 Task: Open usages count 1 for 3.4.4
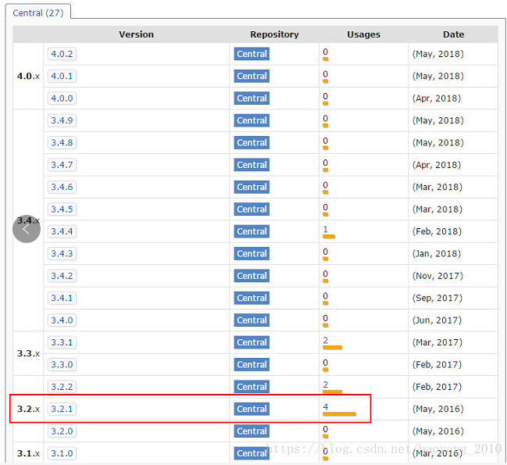tap(325, 229)
